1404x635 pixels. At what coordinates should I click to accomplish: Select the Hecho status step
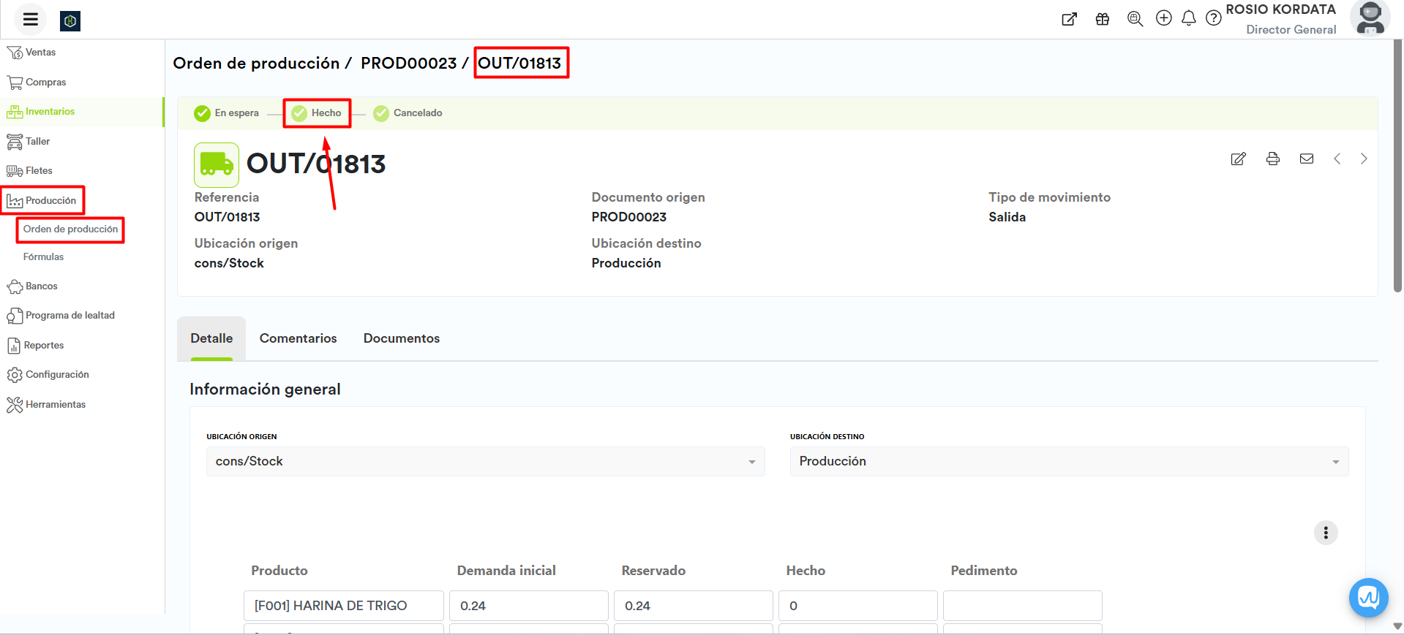[x=318, y=113]
